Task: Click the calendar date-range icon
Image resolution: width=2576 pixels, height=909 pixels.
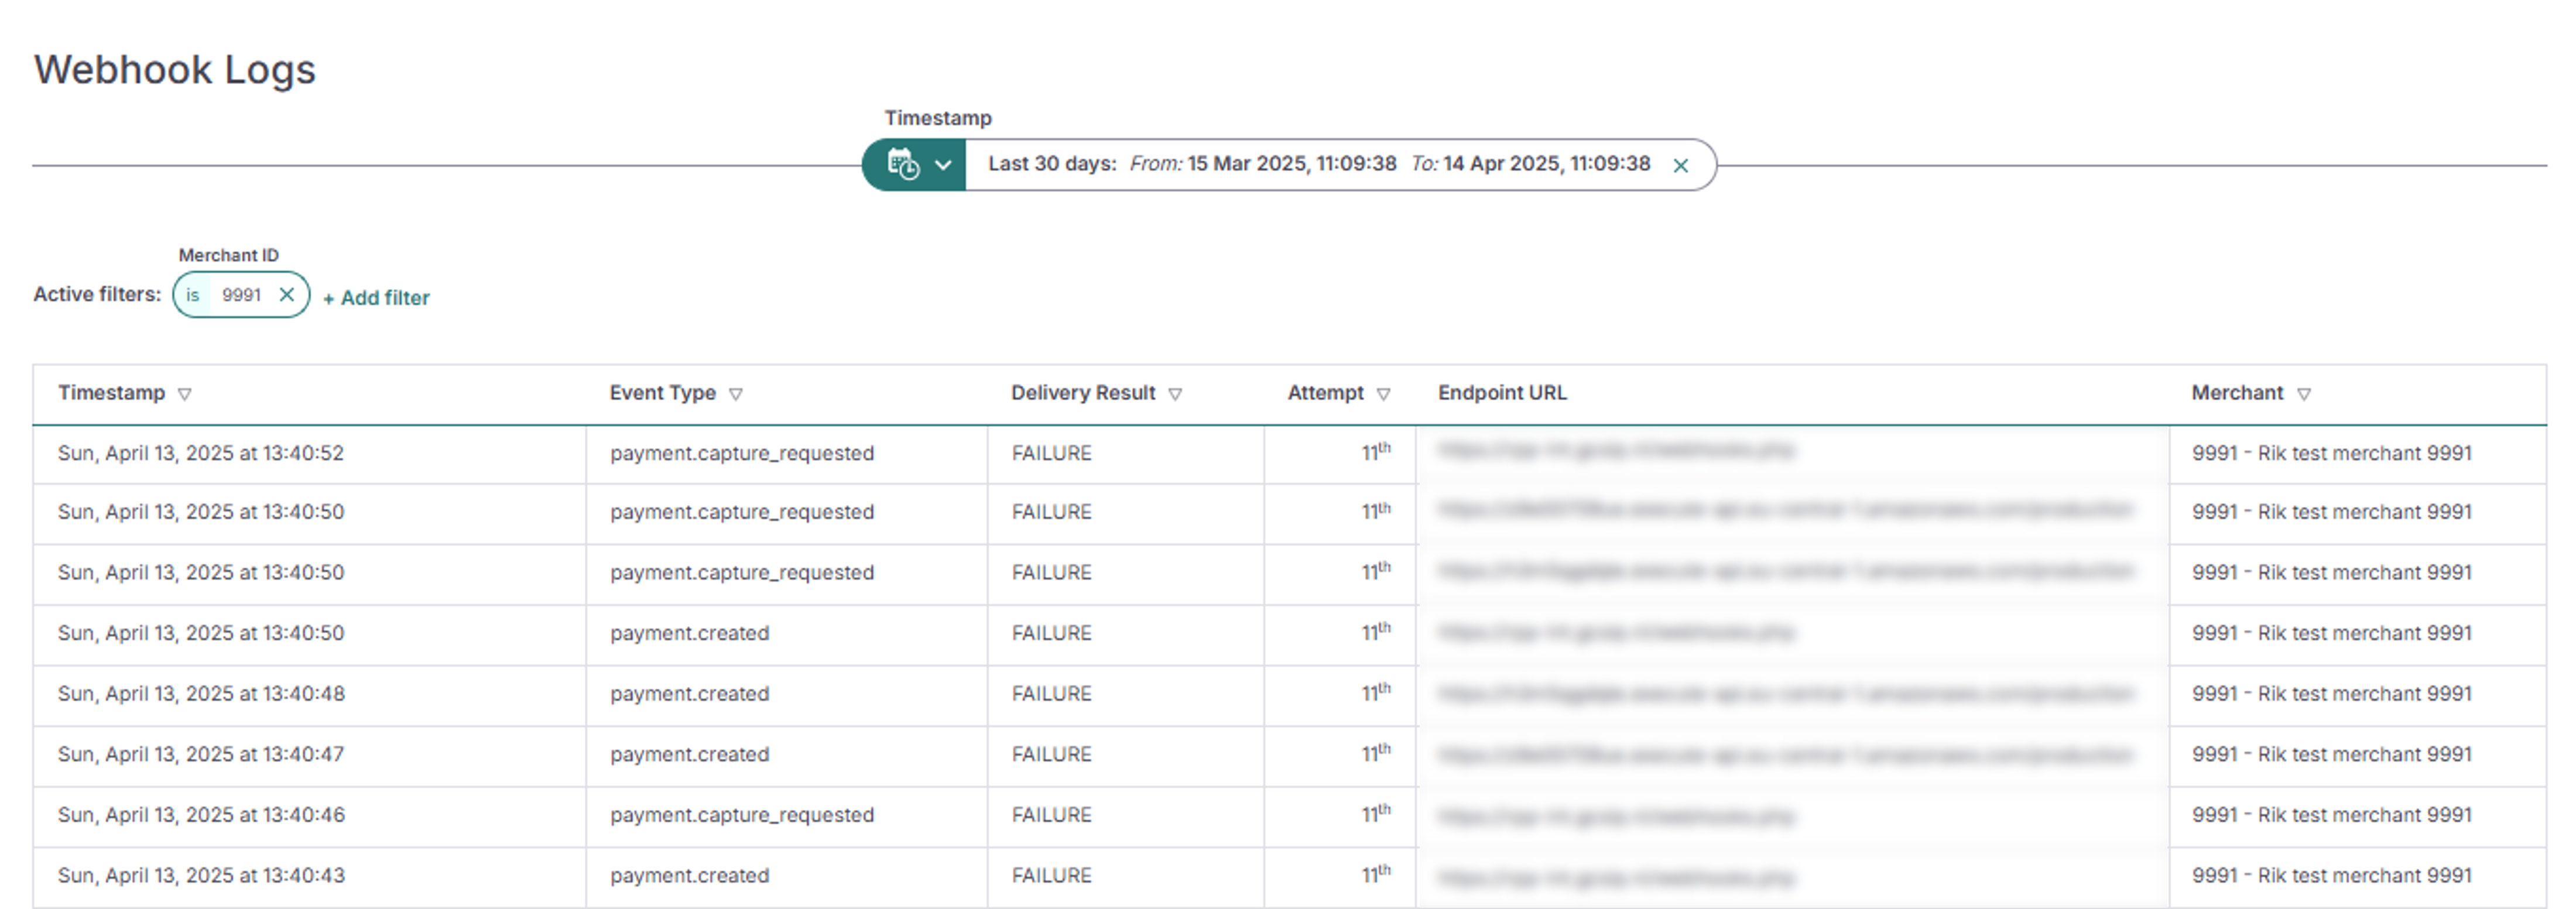Action: tap(903, 163)
